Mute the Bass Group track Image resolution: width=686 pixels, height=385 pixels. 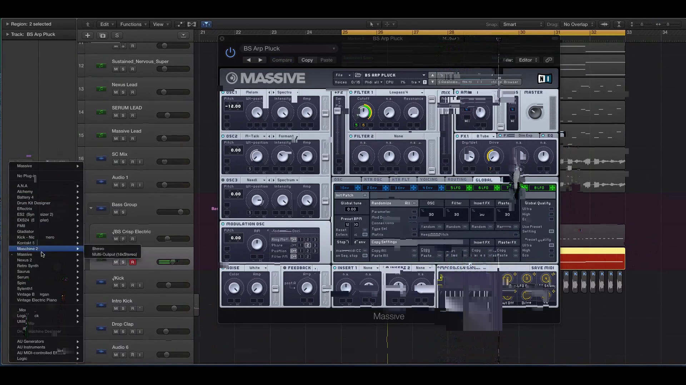tap(116, 212)
